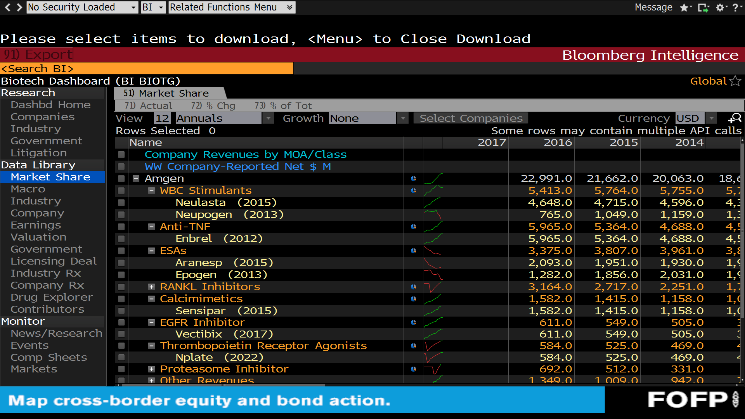Image resolution: width=745 pixels, height=419 pixels.
Task: Check the Sensipar row checkbox
Action: pyautogui.click(x=121, y=311)
